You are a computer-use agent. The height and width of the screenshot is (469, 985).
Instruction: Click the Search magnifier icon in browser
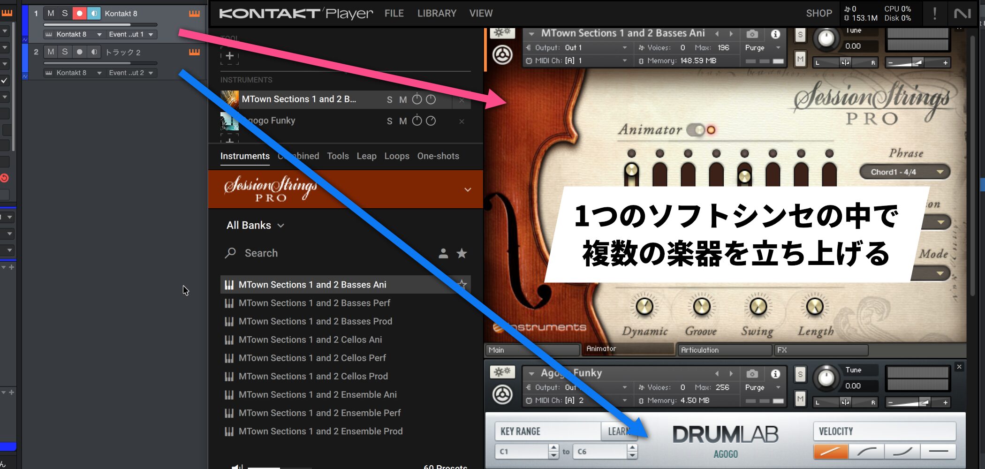230,253
